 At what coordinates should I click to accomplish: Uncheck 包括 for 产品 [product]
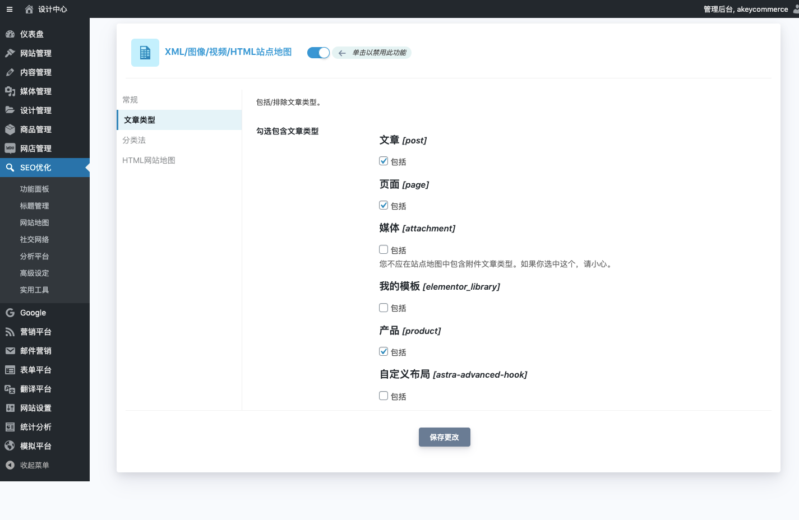click(384, 351)
